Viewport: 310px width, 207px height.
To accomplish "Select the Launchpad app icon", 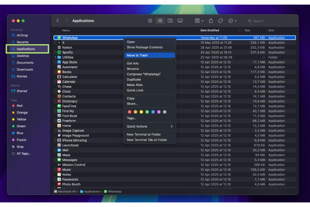I will click(59, 145).
